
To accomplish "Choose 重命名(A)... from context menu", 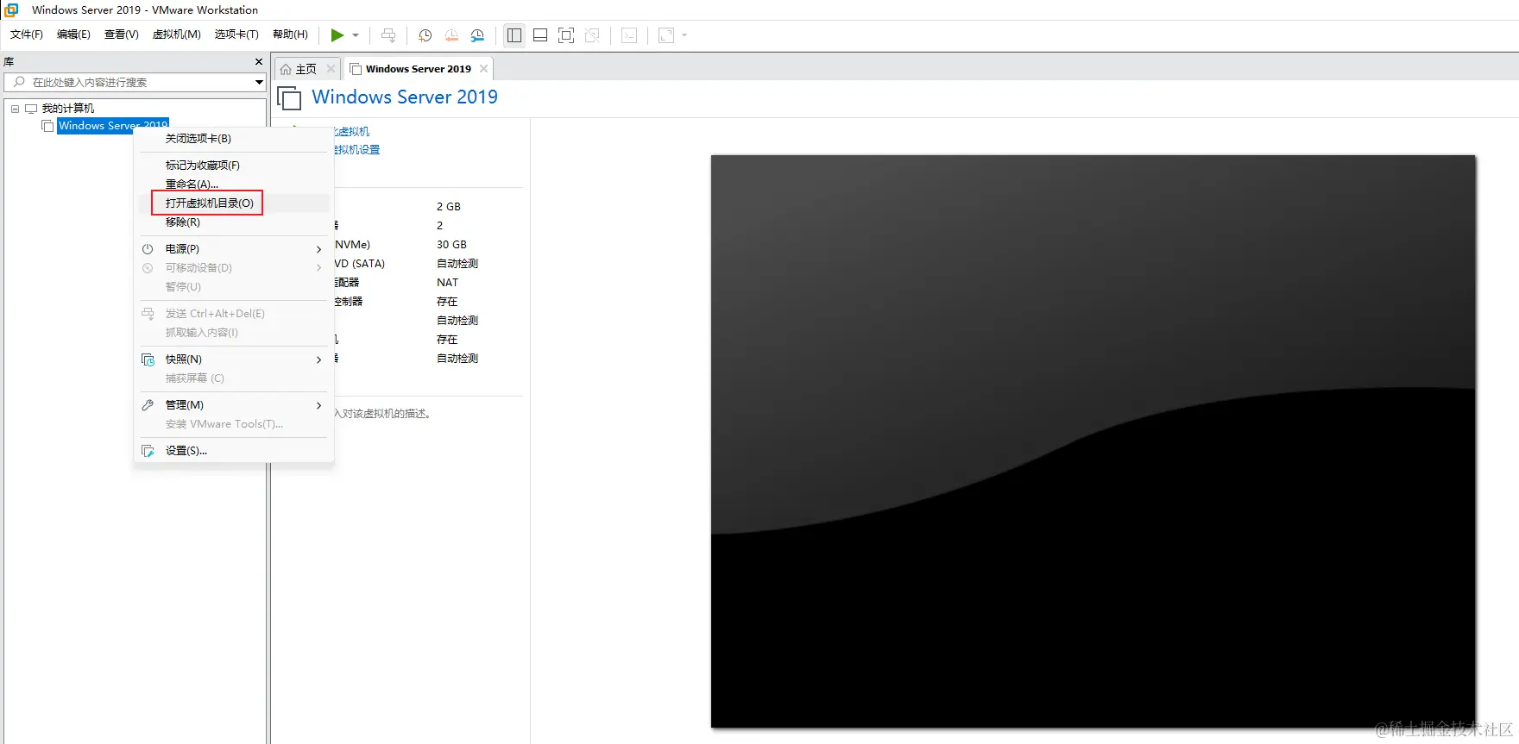I will pyautogui.click(x=234, y=184).
